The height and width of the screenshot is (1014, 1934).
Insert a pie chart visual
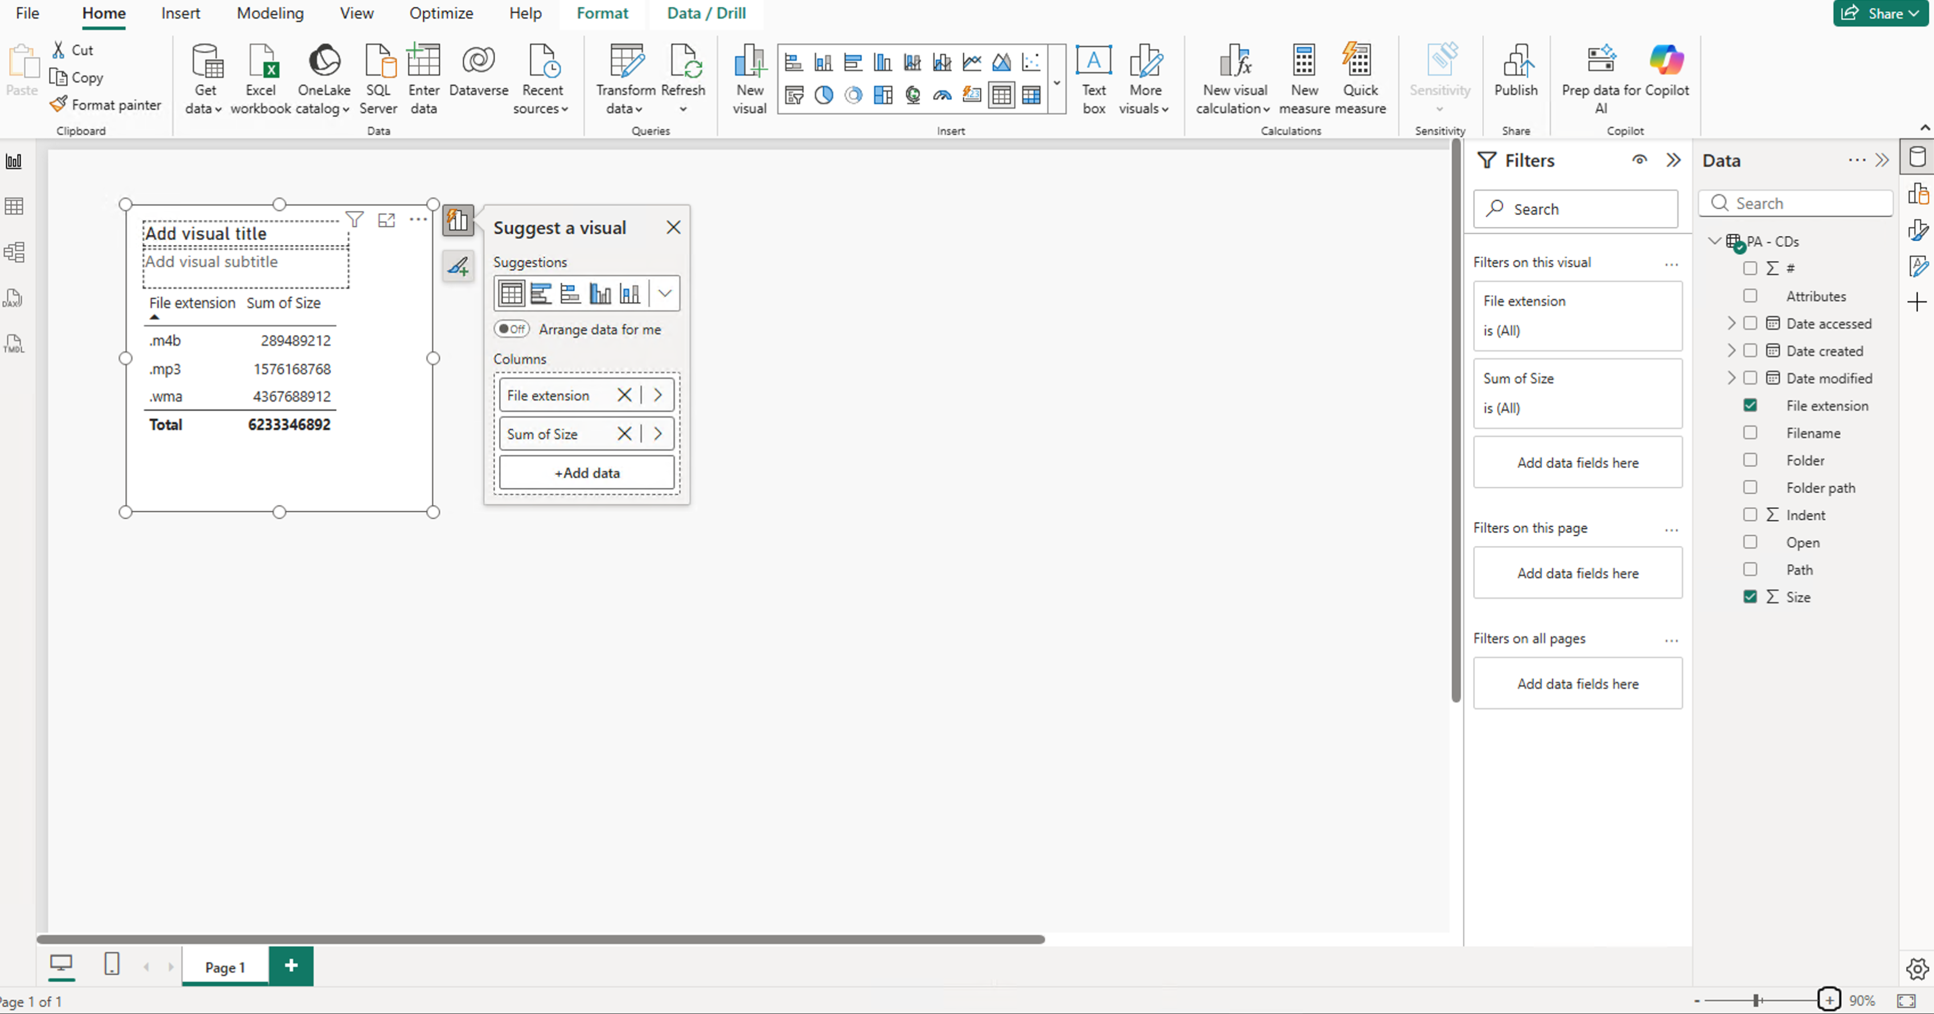[824, 96]
